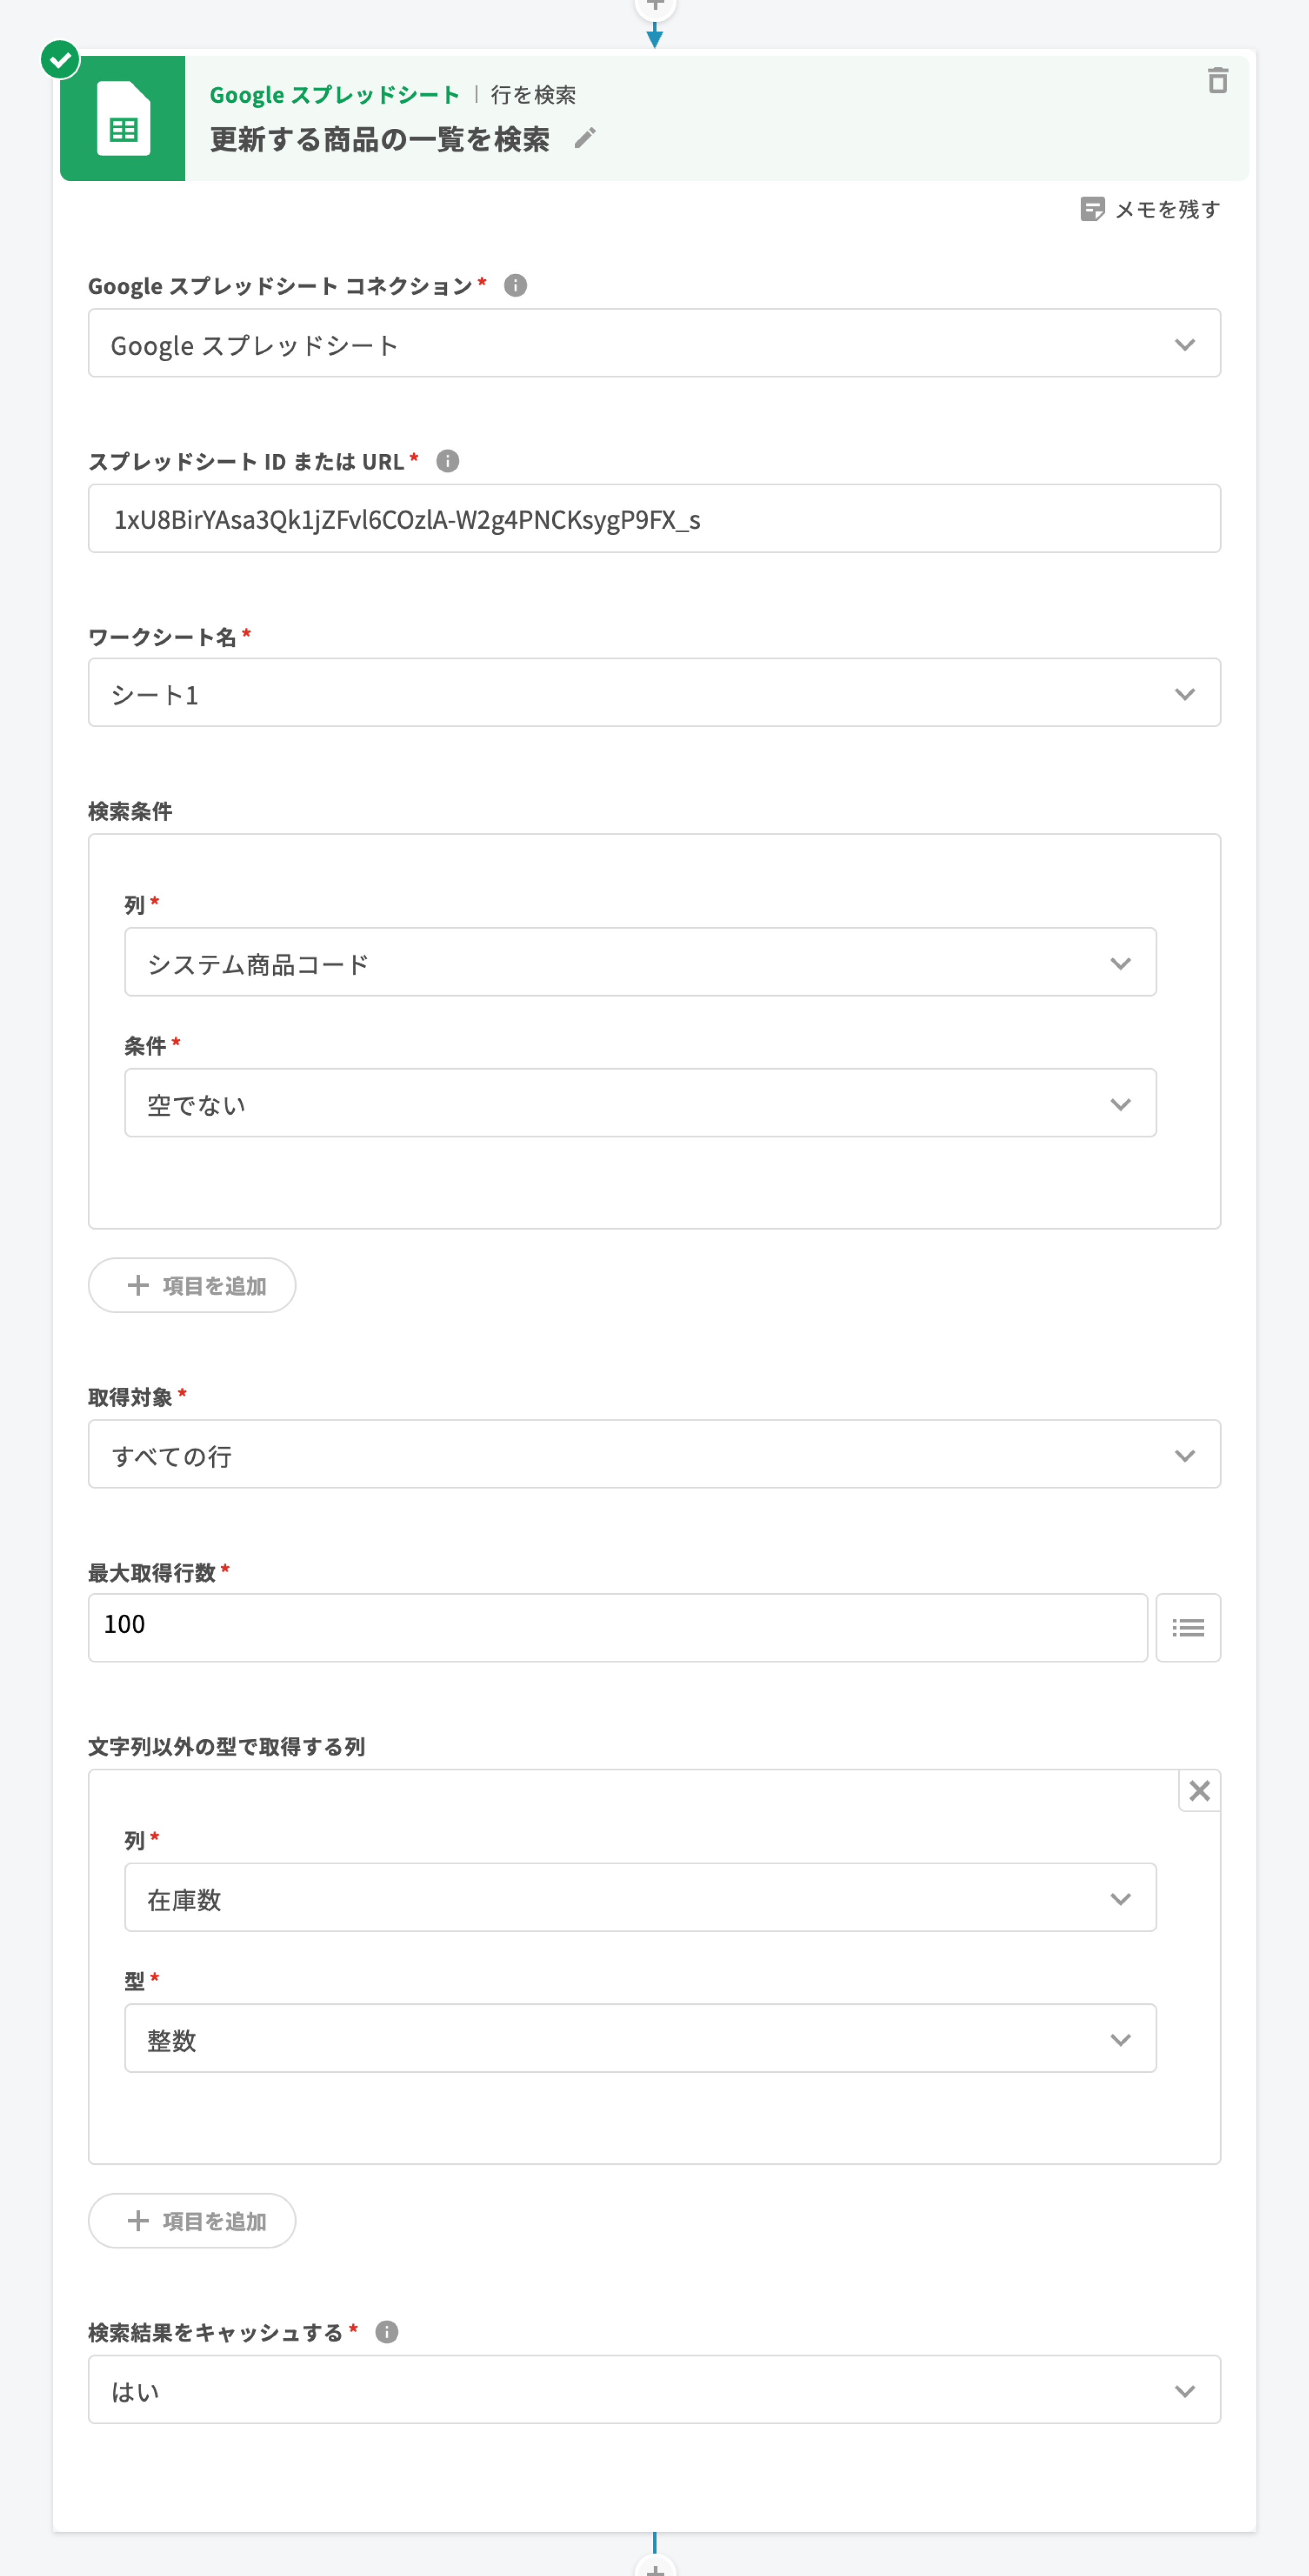Show info for spreadsheet ID or URL
The height and width of the screenshot is (2576, 1309).
[x=448, y=461]
